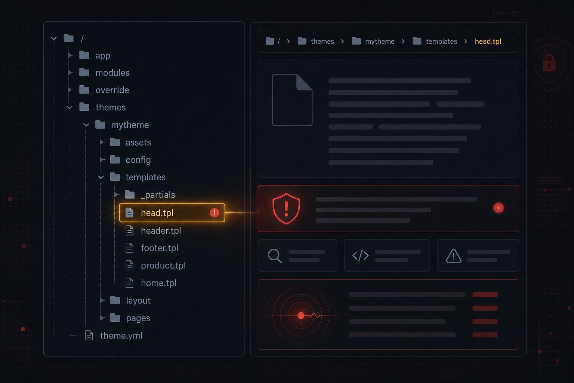The width and height of the screenshot is (574, 383).
Task: Click the first red tag in bottom panel
Action: tap(485, 295)
